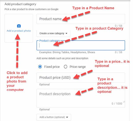Viewport: 133px width, 121px height.
Task: Choose the Price range radio button
Action: pos(65,67)
